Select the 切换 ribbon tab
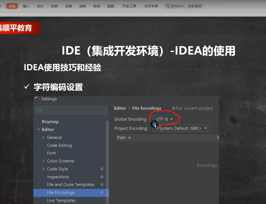 (54, 6)
